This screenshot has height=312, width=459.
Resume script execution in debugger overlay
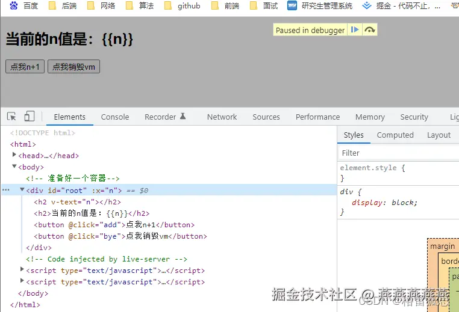[355, 30]
